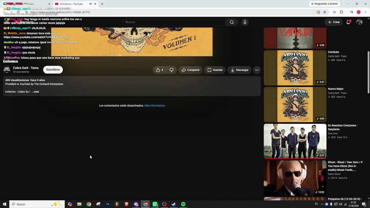Click the Crear button
The height and width of the screenshot is (208, 370).
pos(334,22)
